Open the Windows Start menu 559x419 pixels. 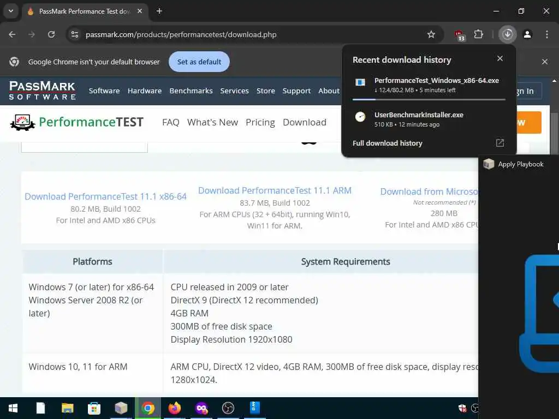pyautogui.click(x=13, y=408)
